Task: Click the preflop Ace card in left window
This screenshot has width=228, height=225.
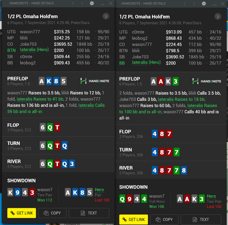Action: pos(42,81)
